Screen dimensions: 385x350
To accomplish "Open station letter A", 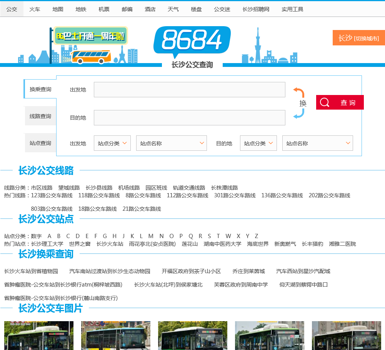I will (49, 236).
